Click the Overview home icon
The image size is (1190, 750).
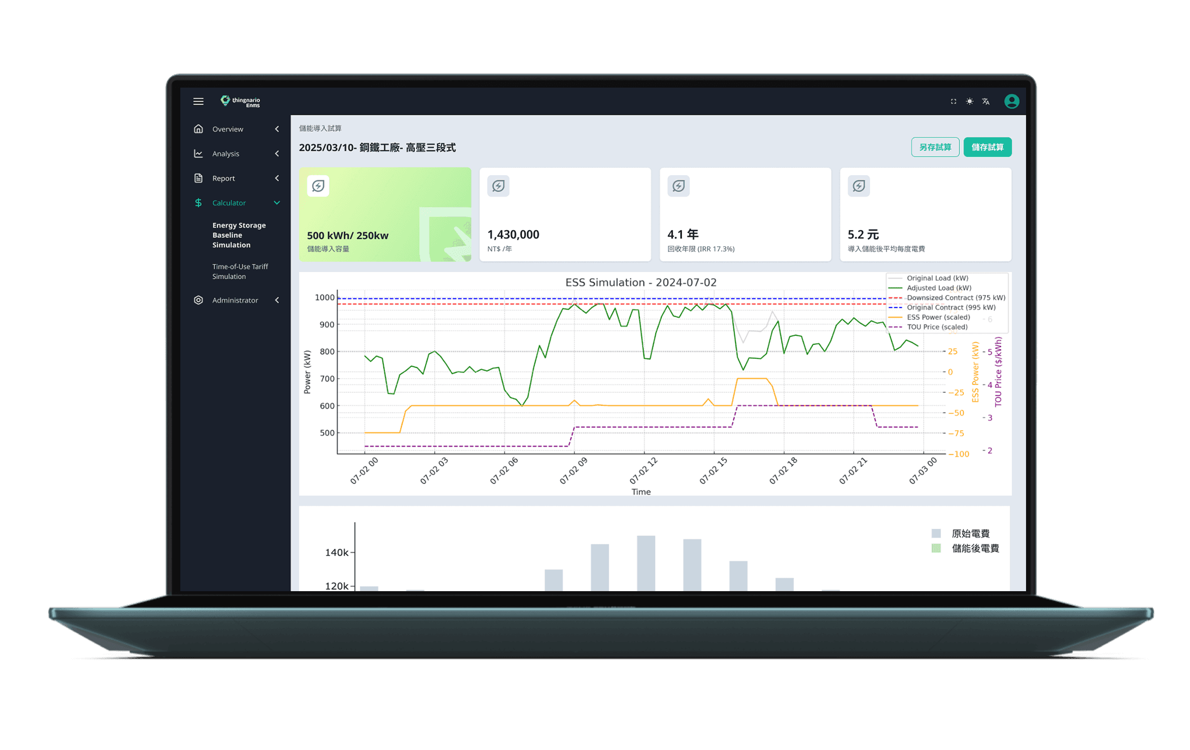tap(198, 129)
